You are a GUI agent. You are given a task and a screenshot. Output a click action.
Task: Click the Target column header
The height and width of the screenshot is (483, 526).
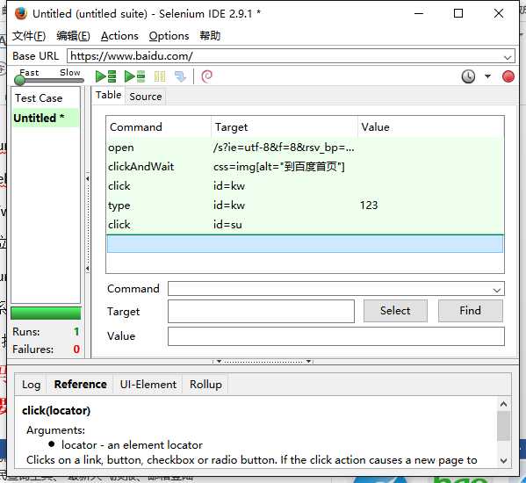pyautogui.click(x=285, y=127)
